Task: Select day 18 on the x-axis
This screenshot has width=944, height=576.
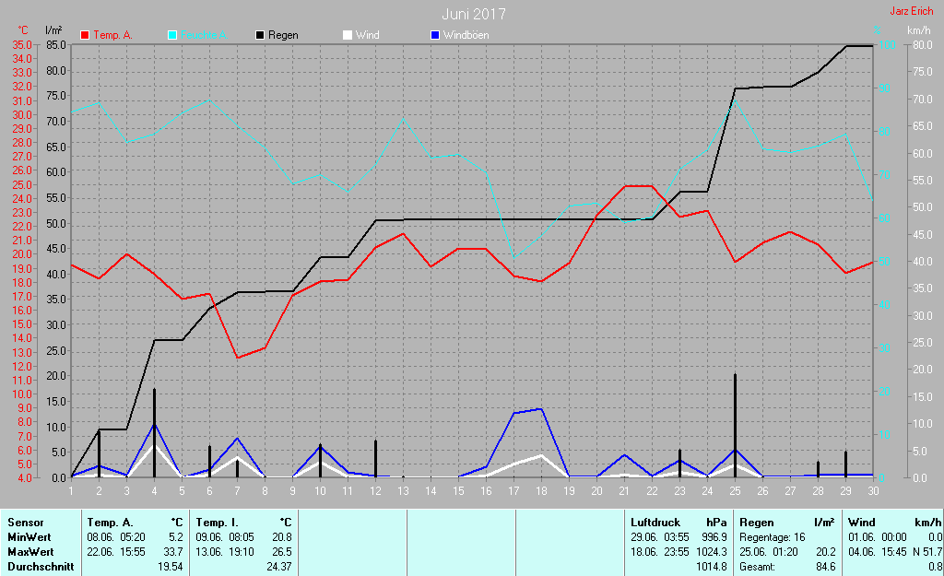Action: (x=541, y=489)
